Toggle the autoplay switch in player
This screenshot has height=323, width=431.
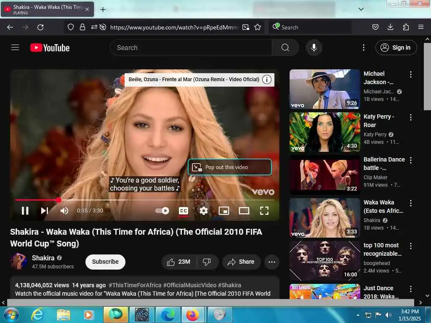[x=162, y=211]
